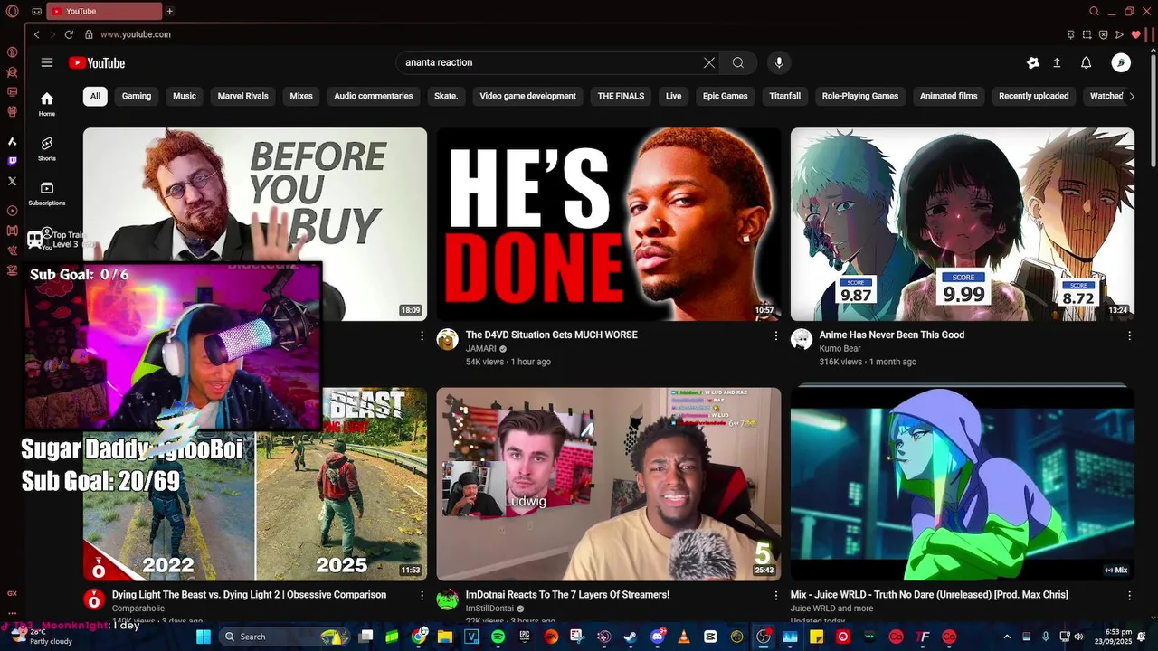The image size is (1158, 651).
Task: Select the Music filter chip
Action: point(185,96)
